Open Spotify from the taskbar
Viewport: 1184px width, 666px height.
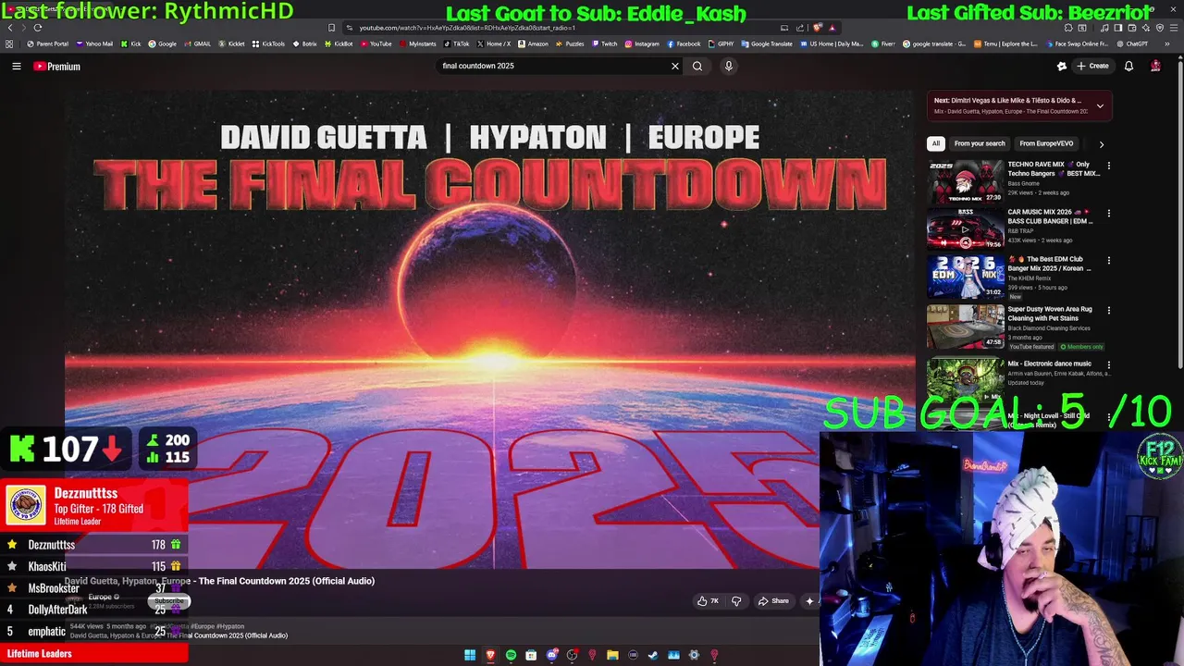click(x=511, y=656)
